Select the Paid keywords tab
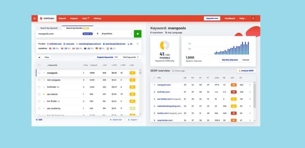Viewport: 305px width, 148px height. point(131,57)
